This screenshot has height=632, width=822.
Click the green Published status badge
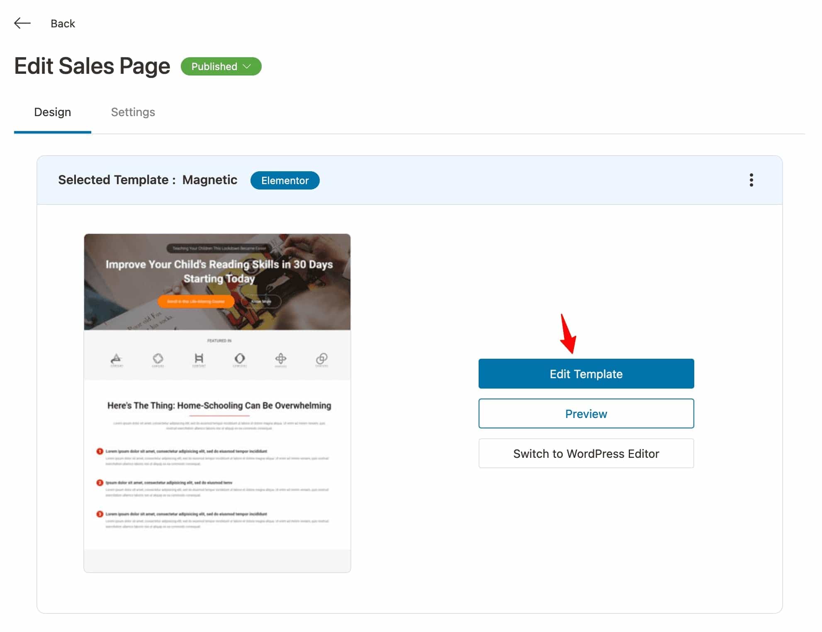tap(221, 66)
